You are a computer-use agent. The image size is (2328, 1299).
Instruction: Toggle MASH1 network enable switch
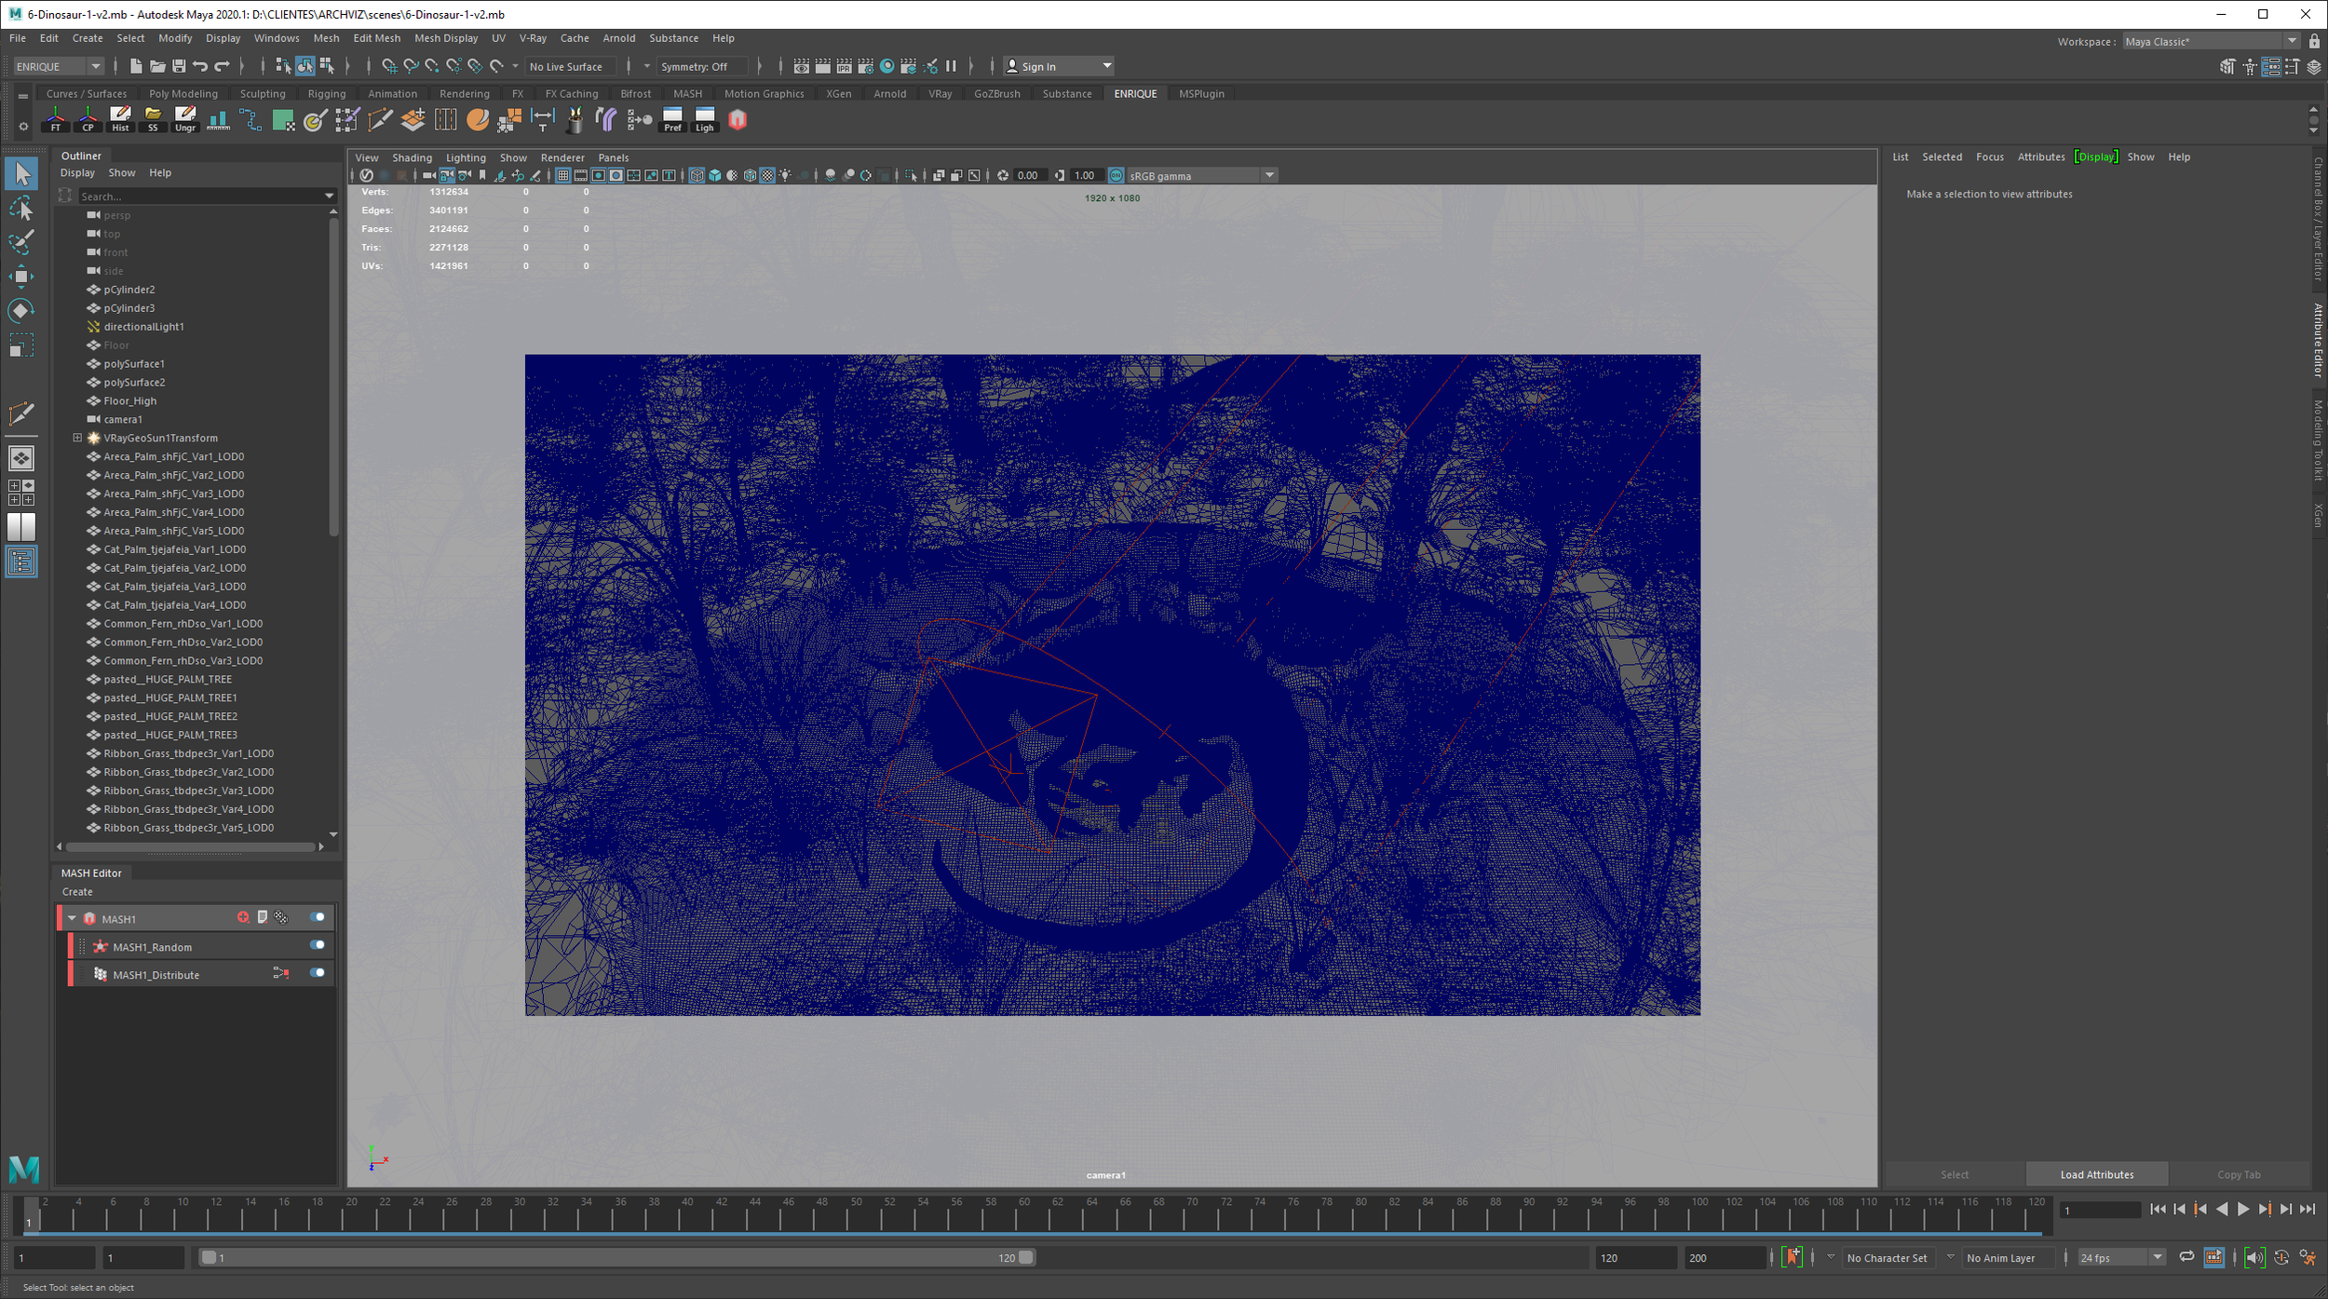coord(318,917)
